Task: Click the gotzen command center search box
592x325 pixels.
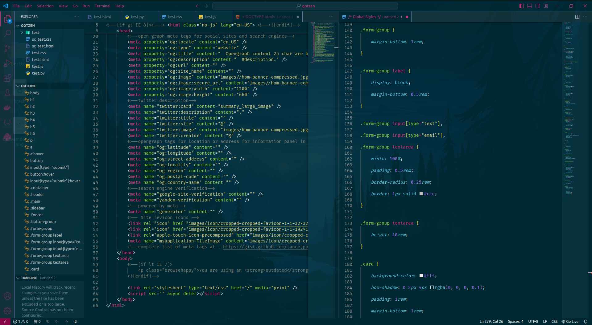Action: pyautogui.click(x=305, y=6)
